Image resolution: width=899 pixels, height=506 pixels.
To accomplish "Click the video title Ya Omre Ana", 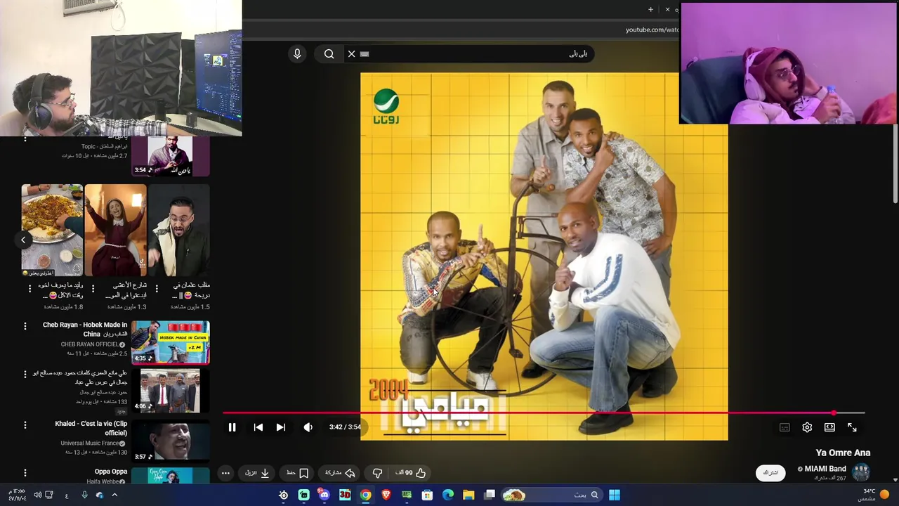I will pos(843,453).
